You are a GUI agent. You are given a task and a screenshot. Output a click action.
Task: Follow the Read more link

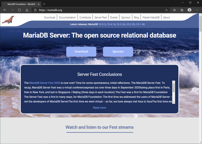click(99, 107)
